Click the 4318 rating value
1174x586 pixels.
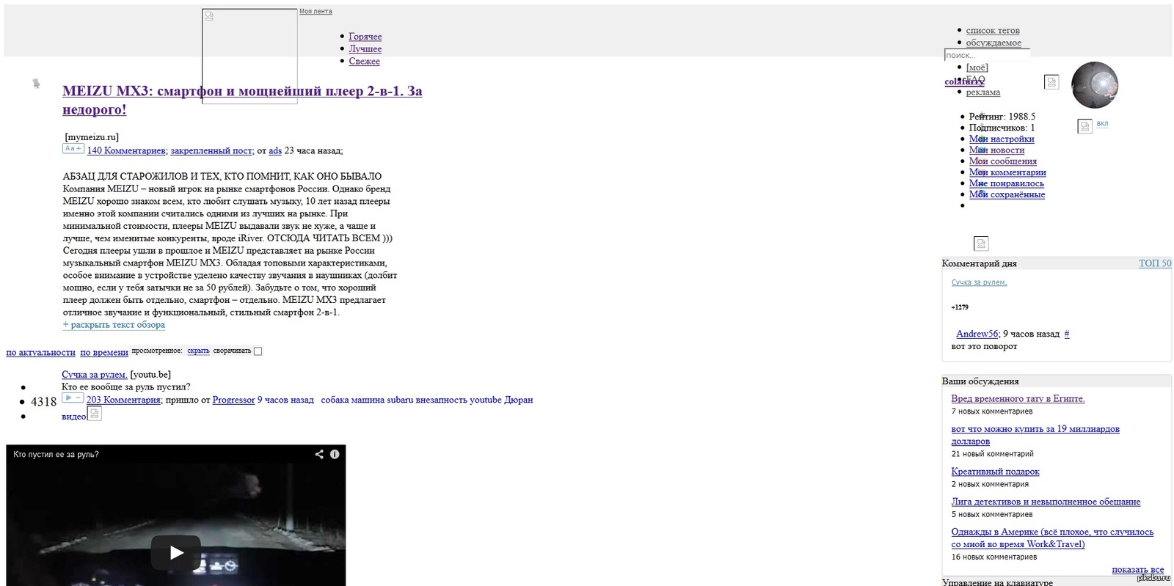click(43, 401)
